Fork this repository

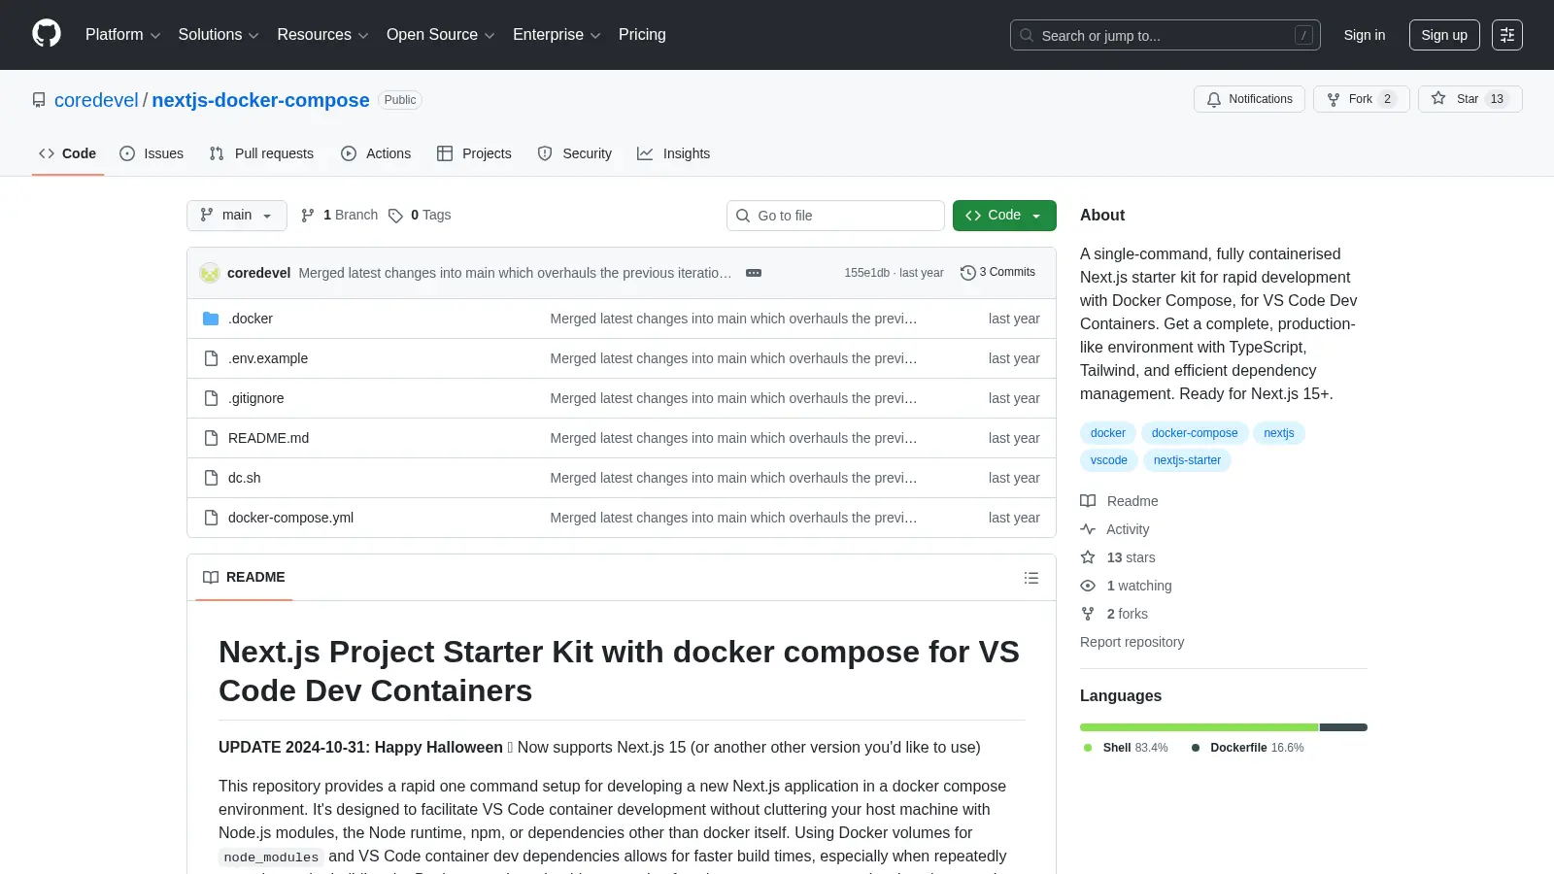click(1361, 99)
